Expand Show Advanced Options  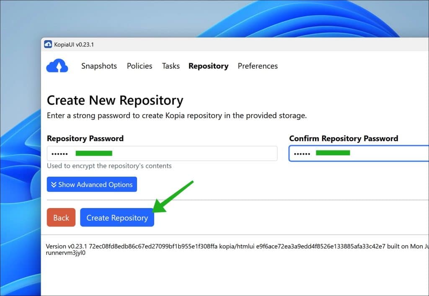pos(92,185)
